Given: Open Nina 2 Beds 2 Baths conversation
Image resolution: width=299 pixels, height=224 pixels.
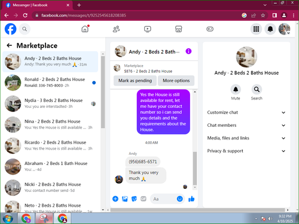Looking at the screenshot, I should coord(50,125).
